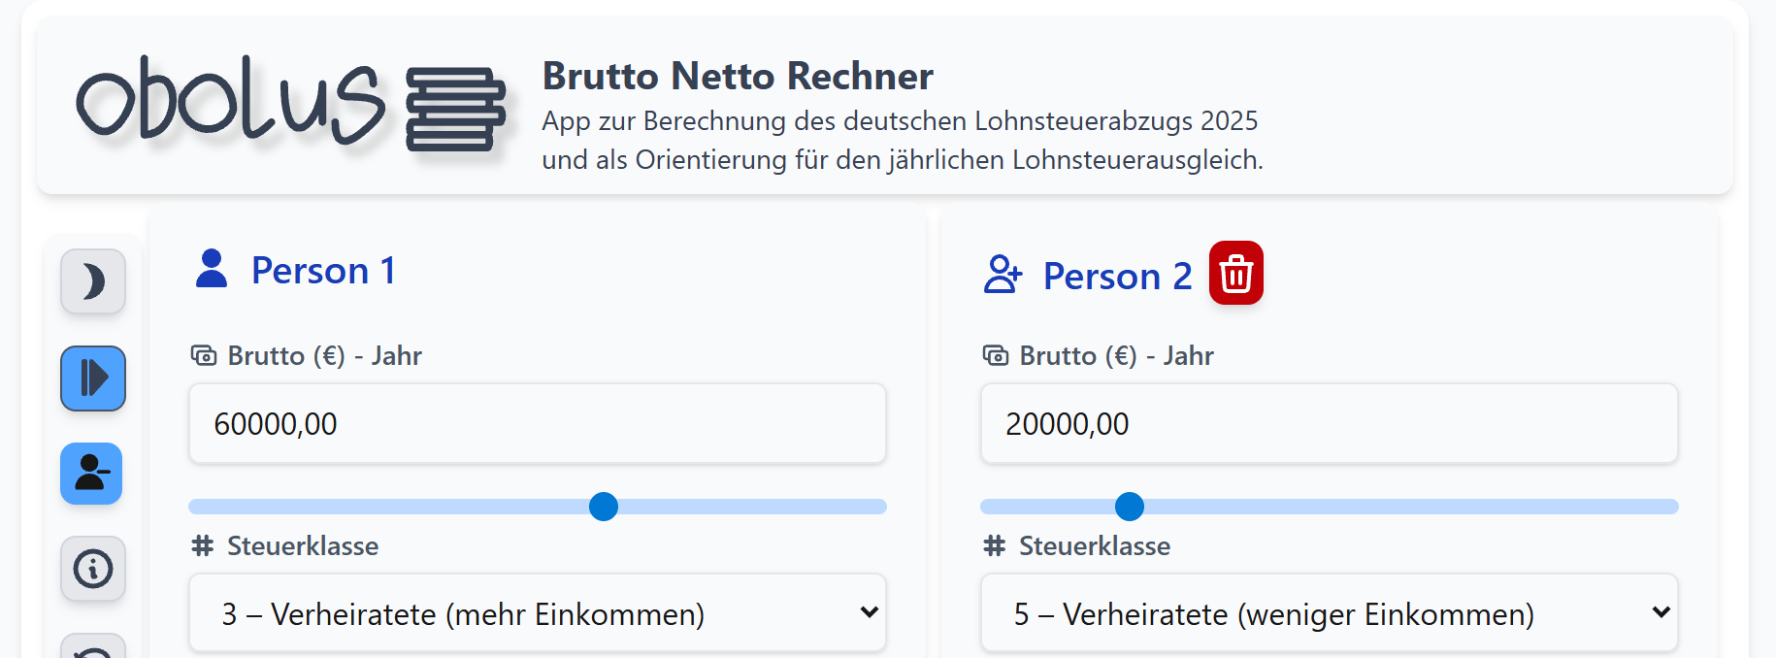Screen dimensions: 1776x658
Task: Delete Person 2 with red trash button
Action: coord(1235,274)
